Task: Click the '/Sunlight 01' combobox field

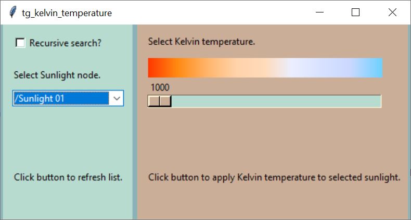Action: click(68, 98)
